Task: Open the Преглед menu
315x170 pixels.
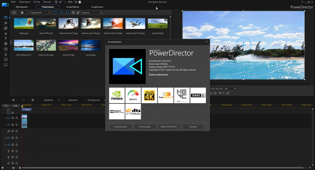Action: pyautogui.click(x=47, y=2)
